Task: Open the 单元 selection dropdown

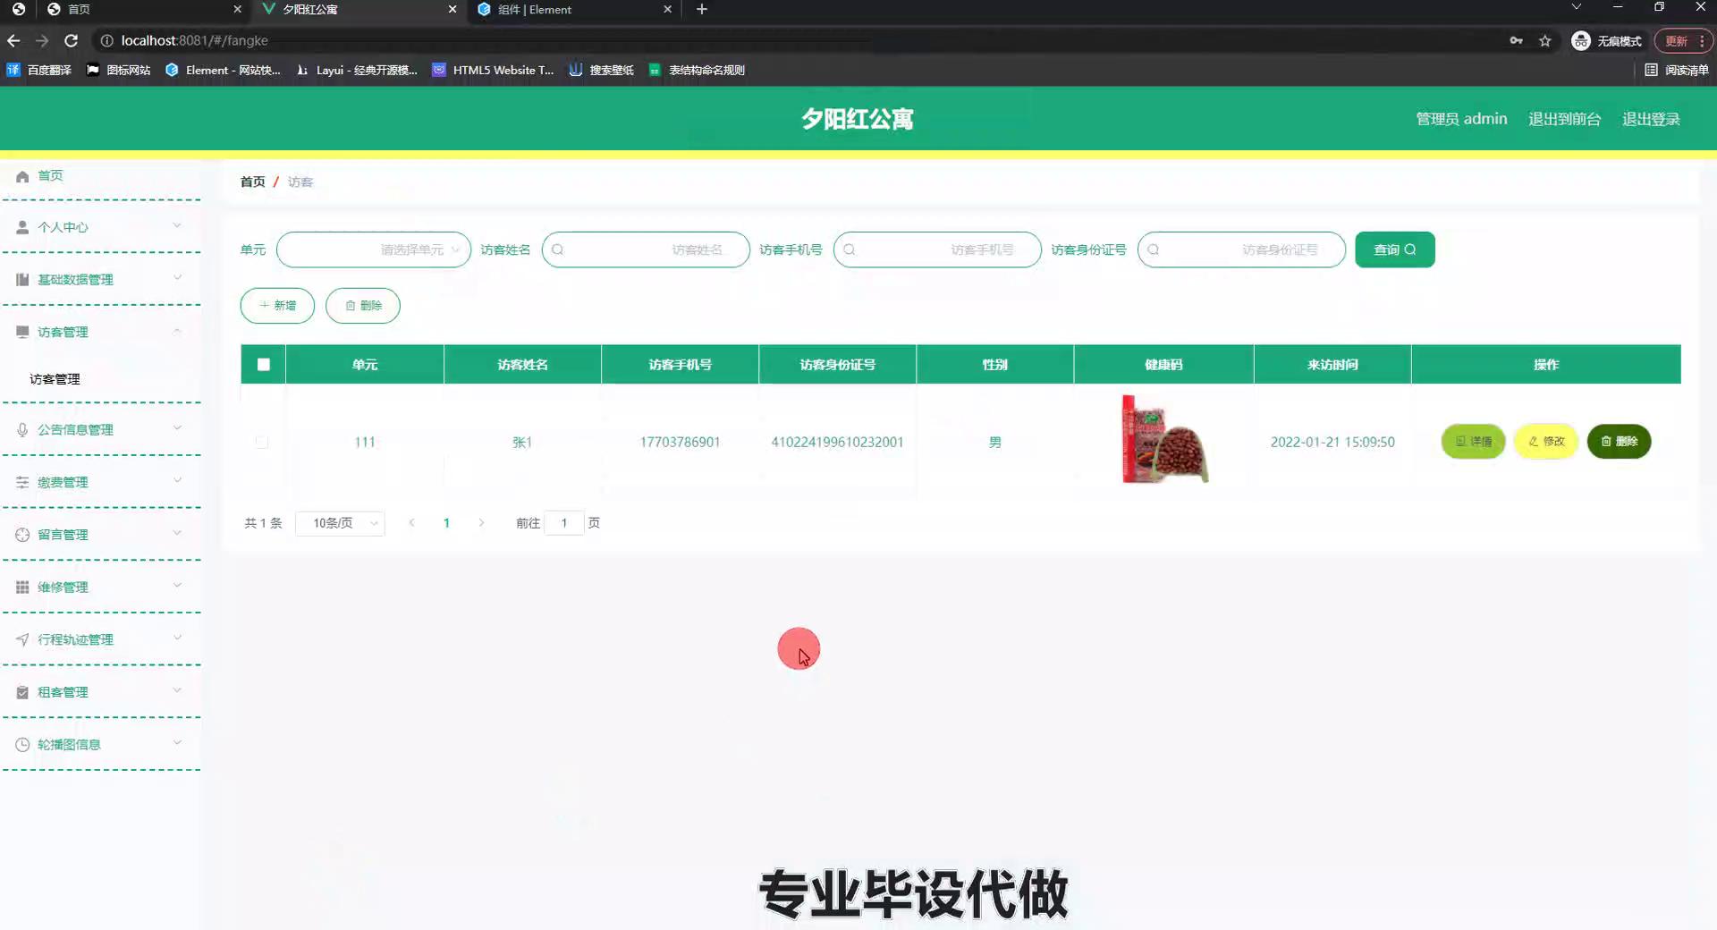Action: [373, 249]
